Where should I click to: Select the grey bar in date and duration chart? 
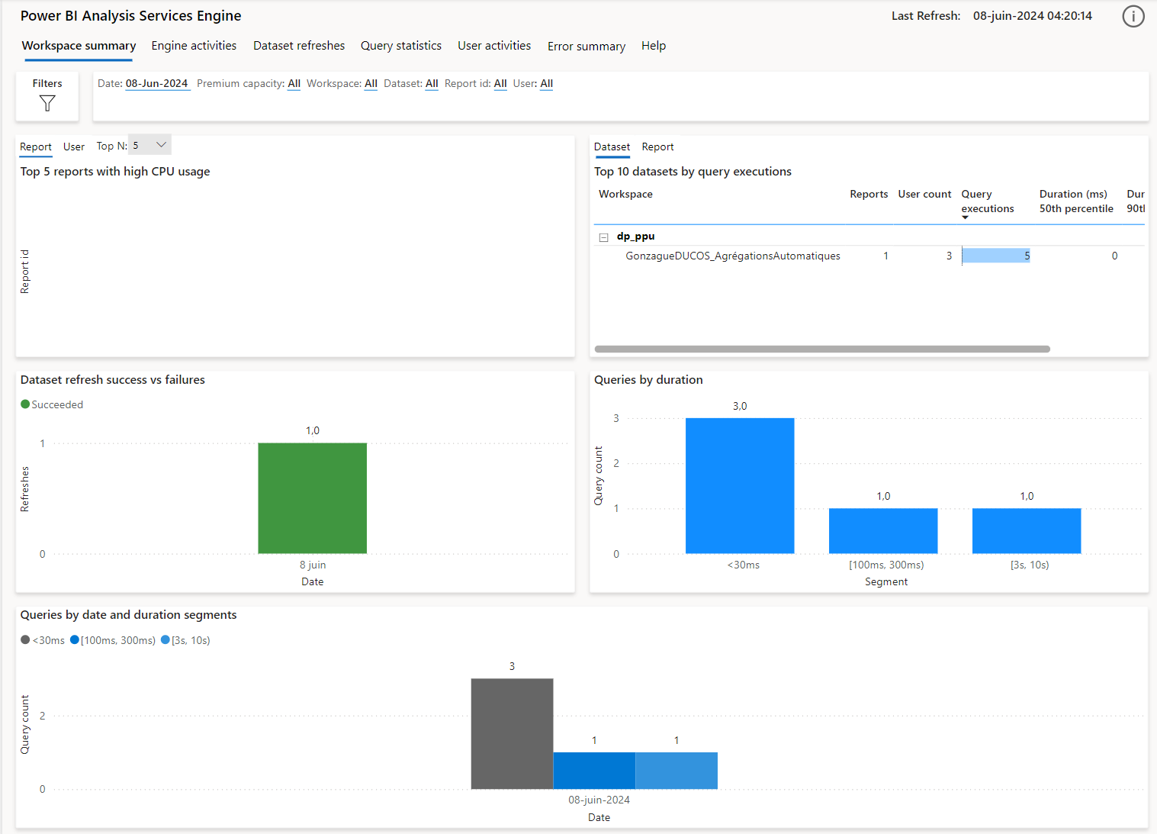click(512, 734)
